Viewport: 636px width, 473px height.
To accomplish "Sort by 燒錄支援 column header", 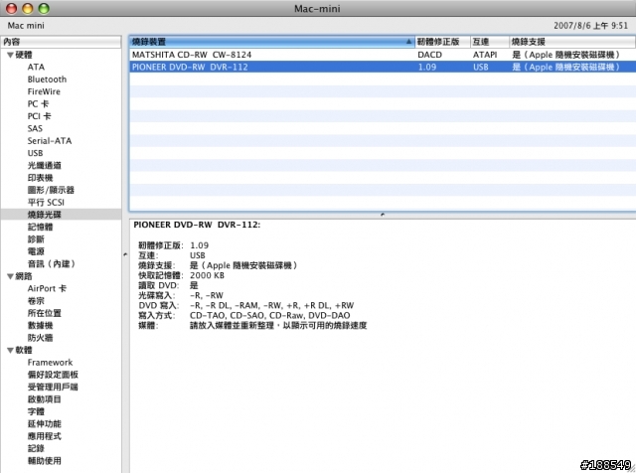I will pos(572,42).
